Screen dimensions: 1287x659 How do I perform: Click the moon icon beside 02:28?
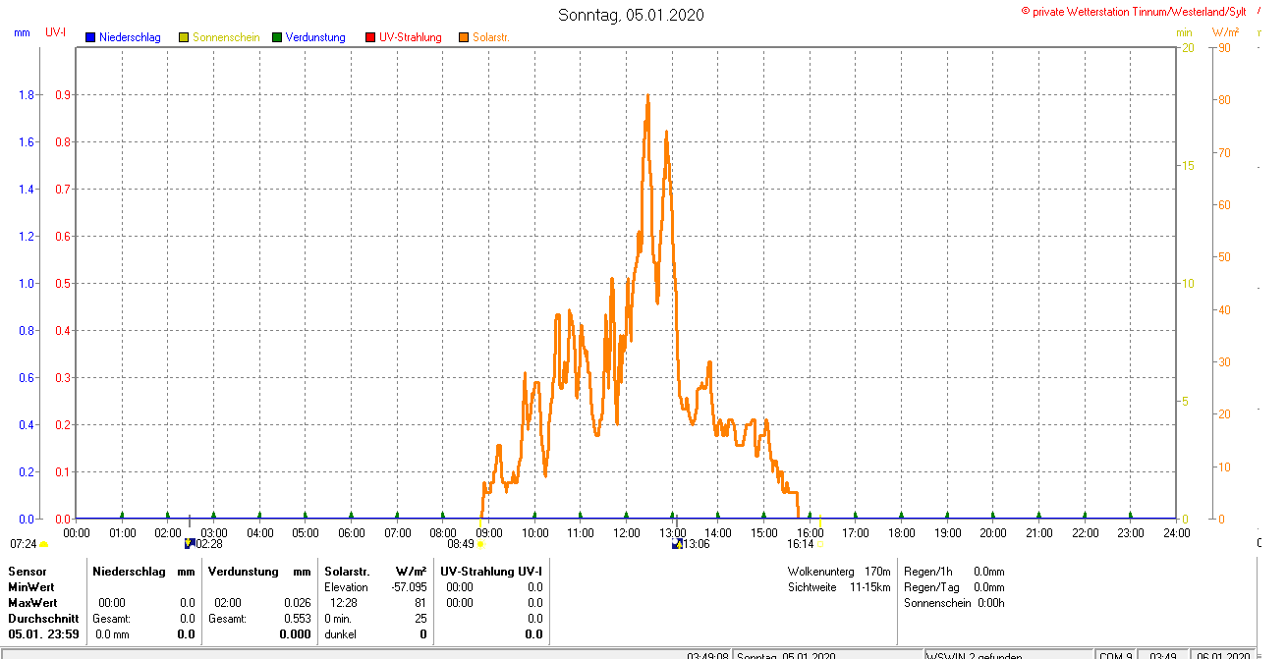coord(190,543)
